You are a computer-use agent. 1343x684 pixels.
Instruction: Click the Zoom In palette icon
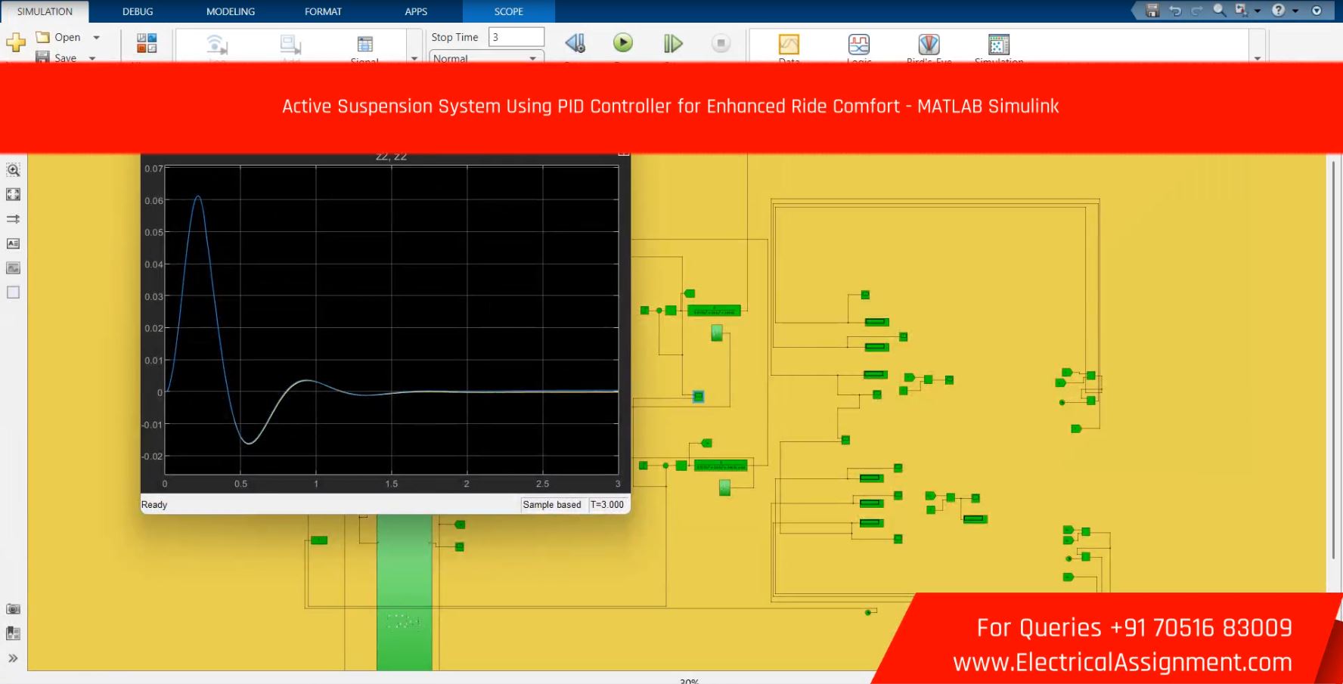[13, 170]
